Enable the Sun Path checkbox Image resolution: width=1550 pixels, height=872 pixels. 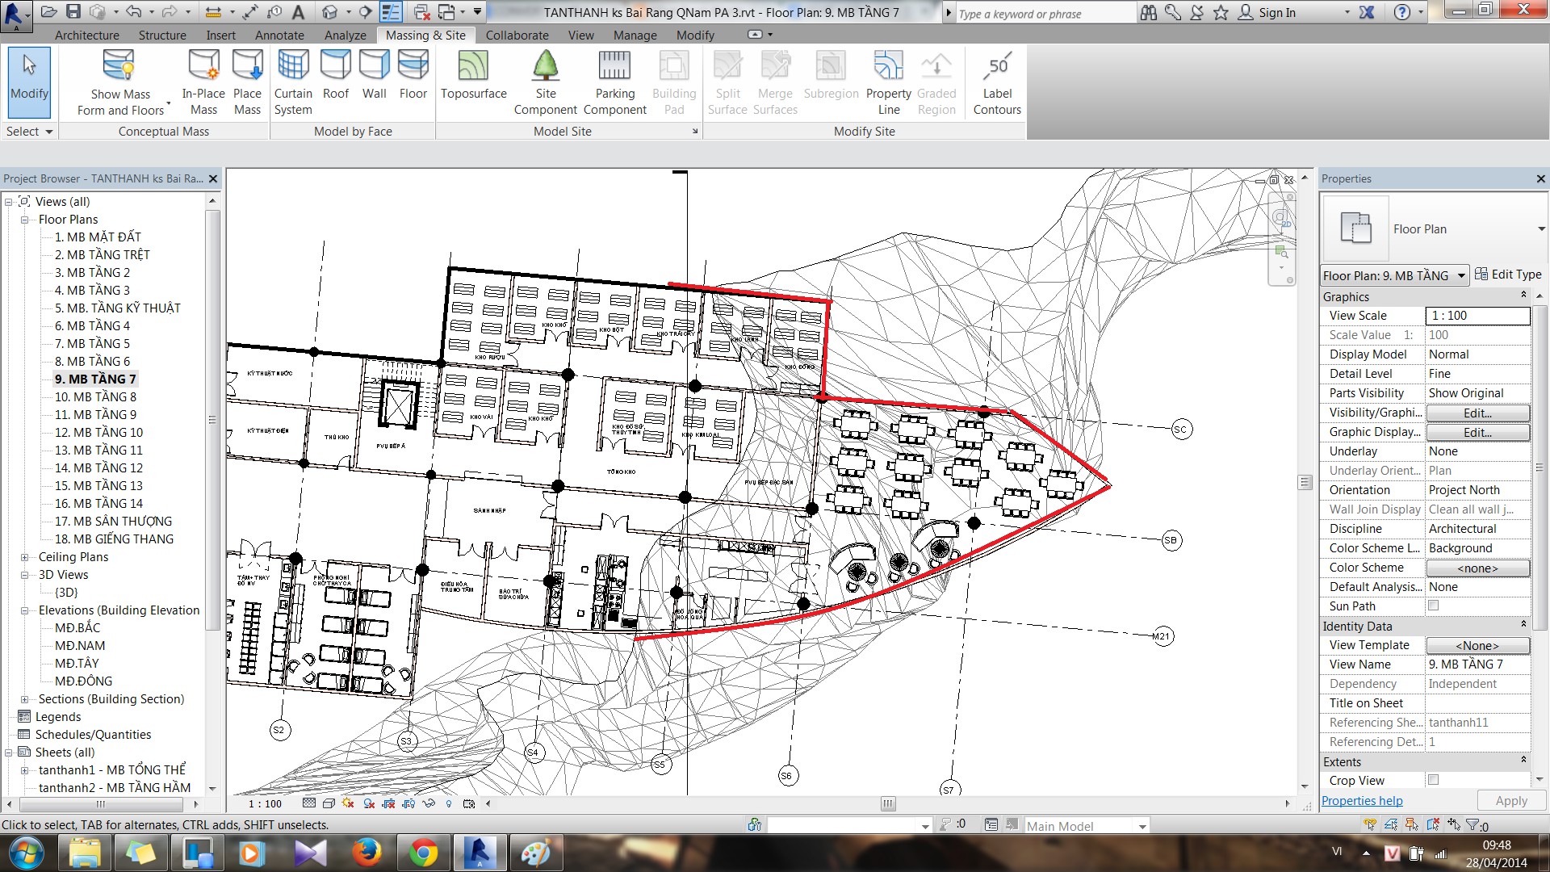1434,606
